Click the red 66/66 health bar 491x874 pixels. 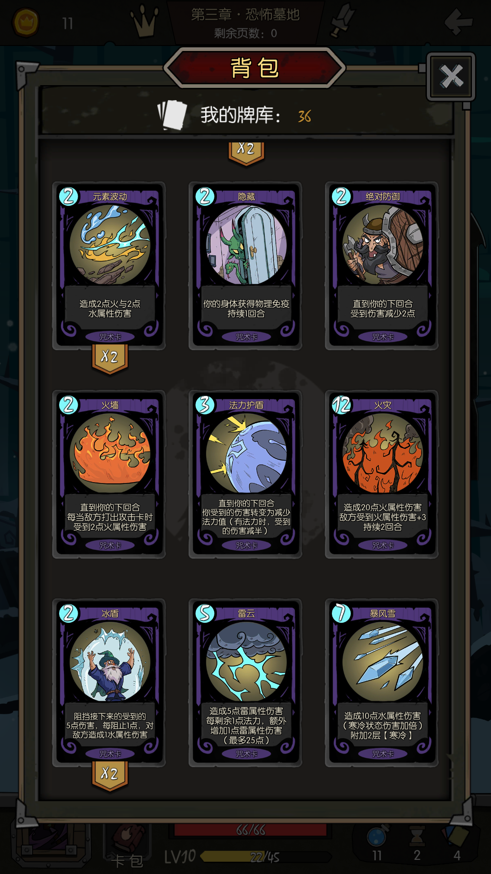click(251, 830)
